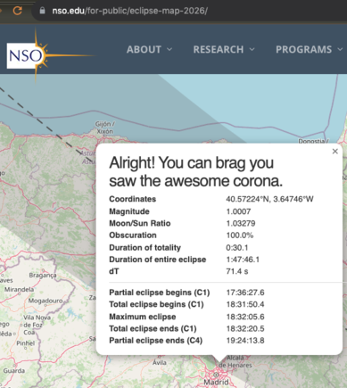This screenshot has height=388, width=347.
Task: Click Alcalá de Henares map label
Action: tap(235, 361)
